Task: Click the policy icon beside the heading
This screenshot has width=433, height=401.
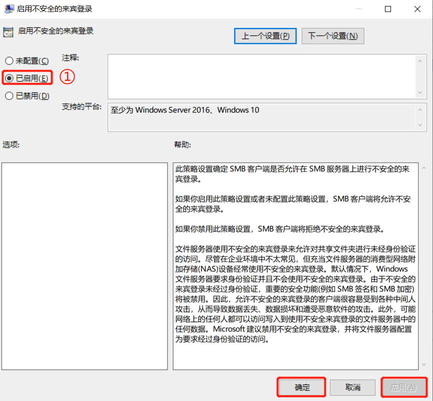Action: [x=9, y=32]
